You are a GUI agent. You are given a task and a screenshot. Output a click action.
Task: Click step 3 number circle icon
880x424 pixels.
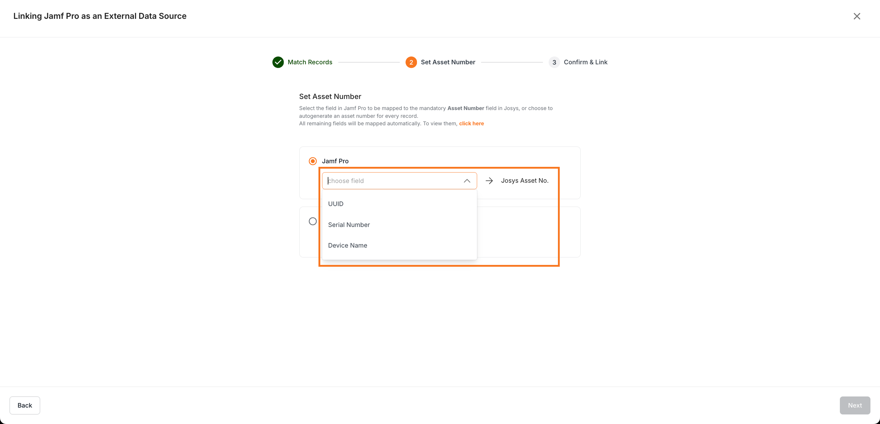[x=554, y=62]
